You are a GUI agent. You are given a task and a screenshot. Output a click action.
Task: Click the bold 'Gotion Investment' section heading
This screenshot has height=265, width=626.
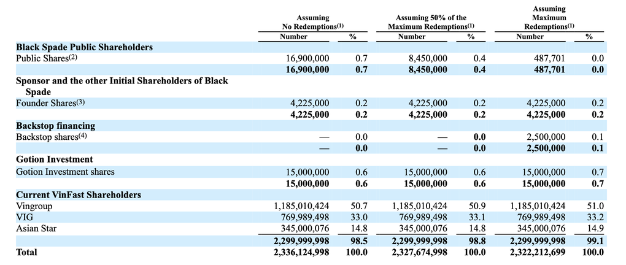(54, 159)
